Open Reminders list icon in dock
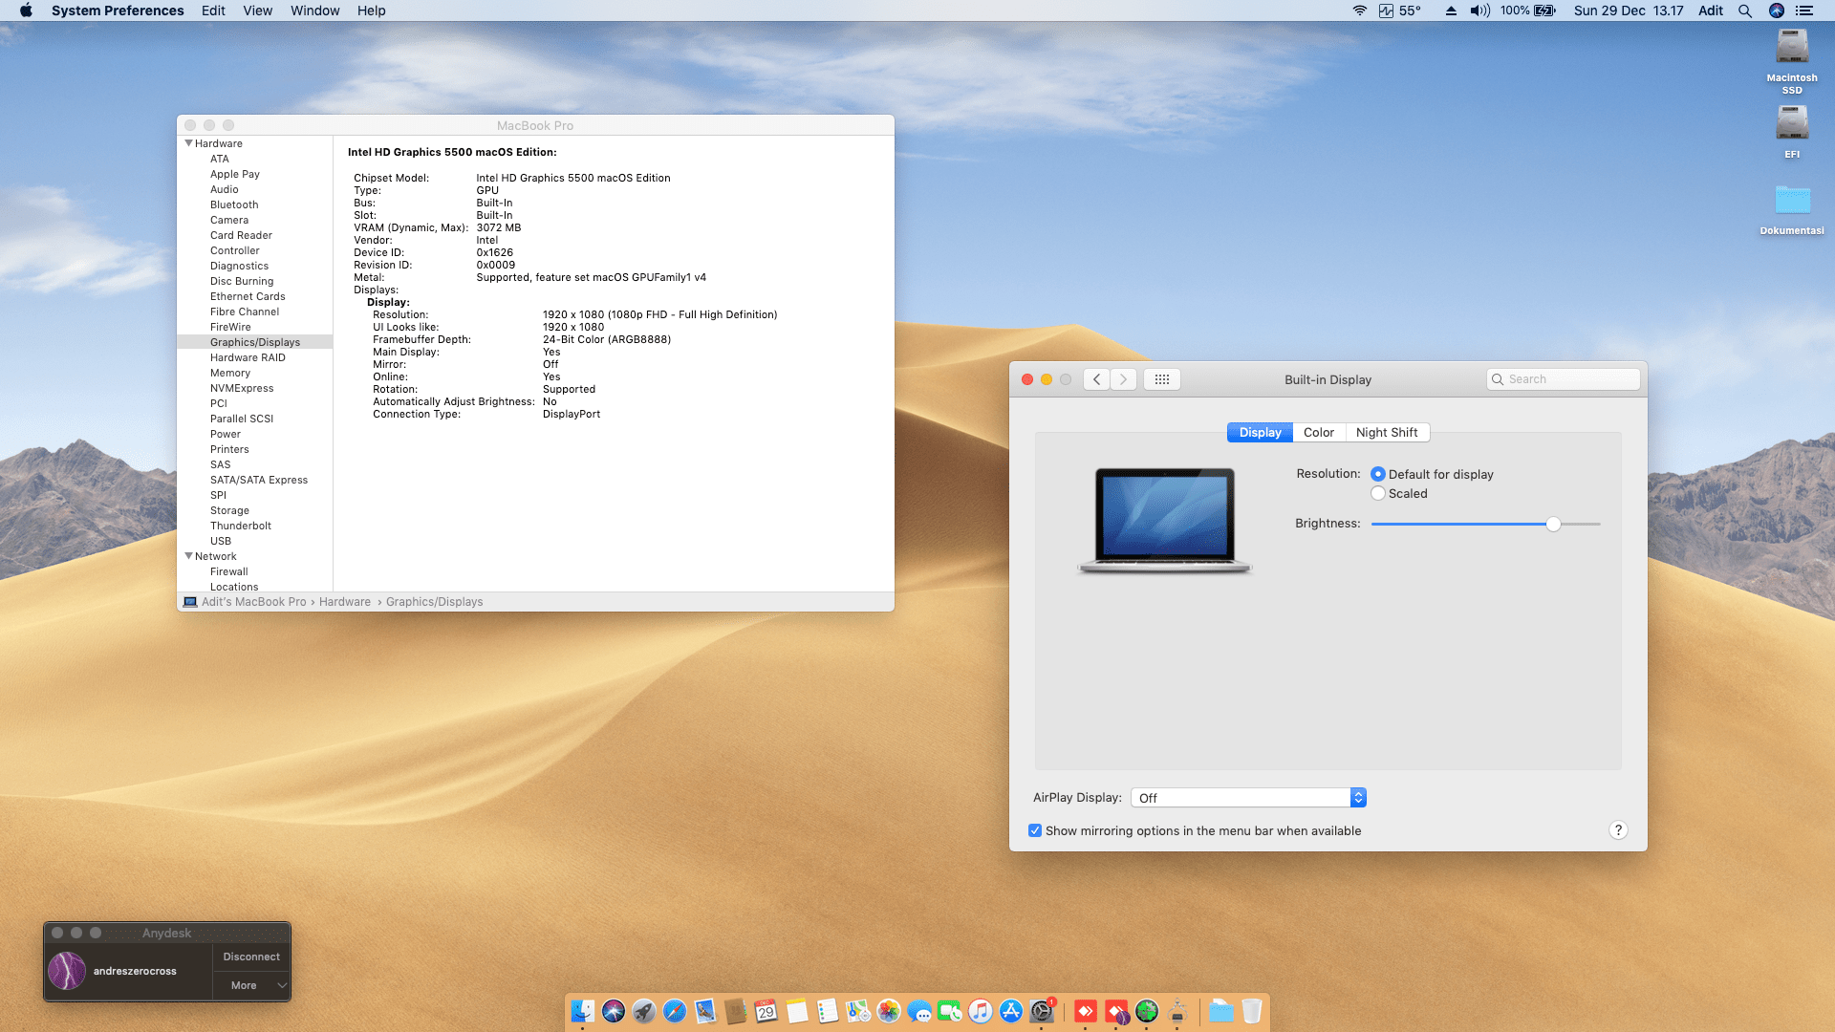The height and width of the screenshot is (1032, 1835). [x=828, y=1011]
